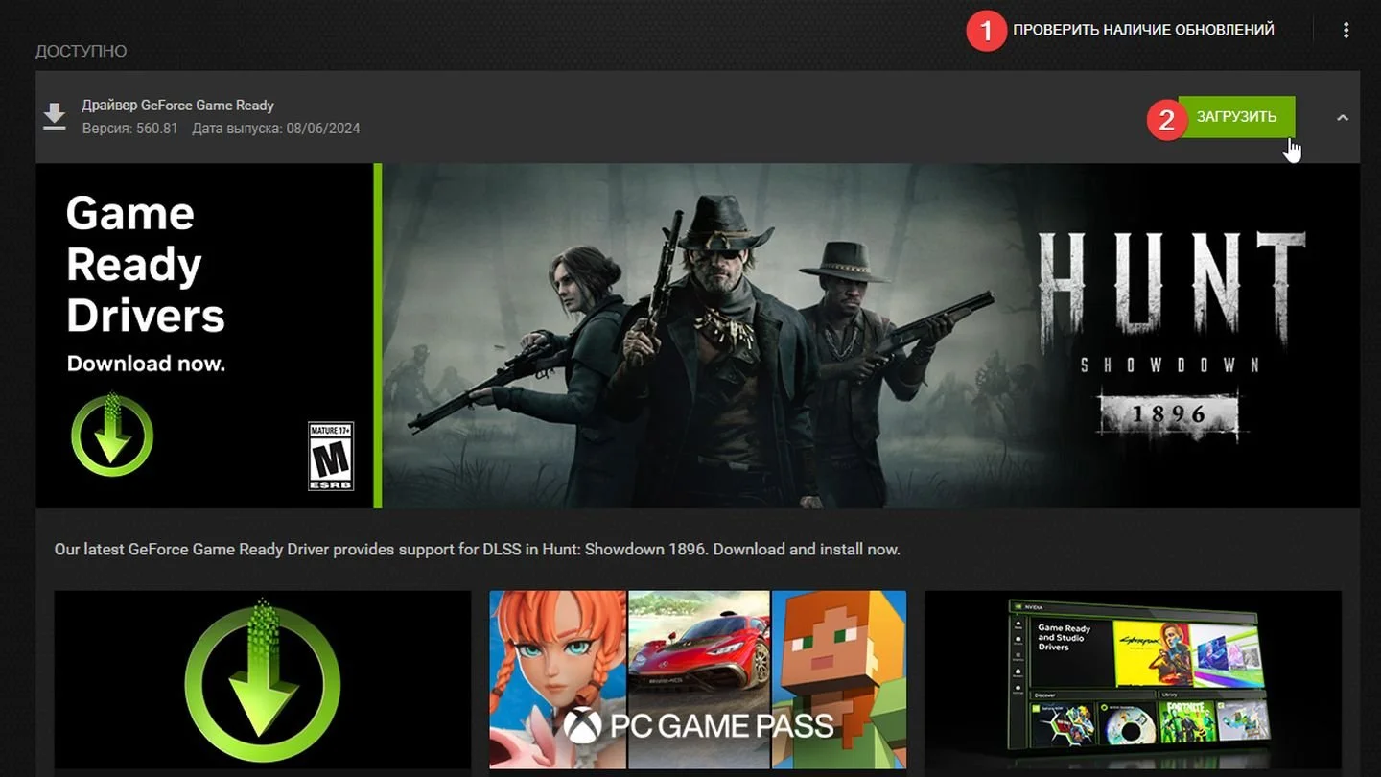Open the green download arrow thumbnail card

263,679
